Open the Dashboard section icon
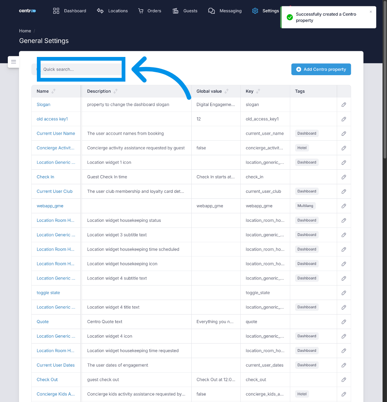 click(56, 11)
